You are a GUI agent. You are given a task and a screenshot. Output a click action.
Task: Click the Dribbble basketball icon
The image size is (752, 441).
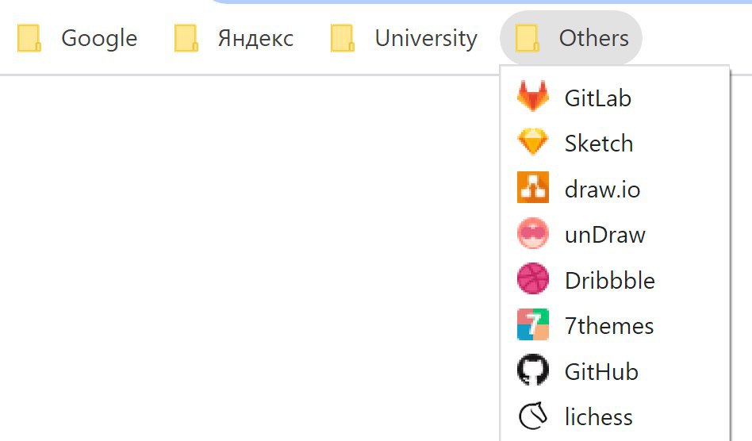533,278
